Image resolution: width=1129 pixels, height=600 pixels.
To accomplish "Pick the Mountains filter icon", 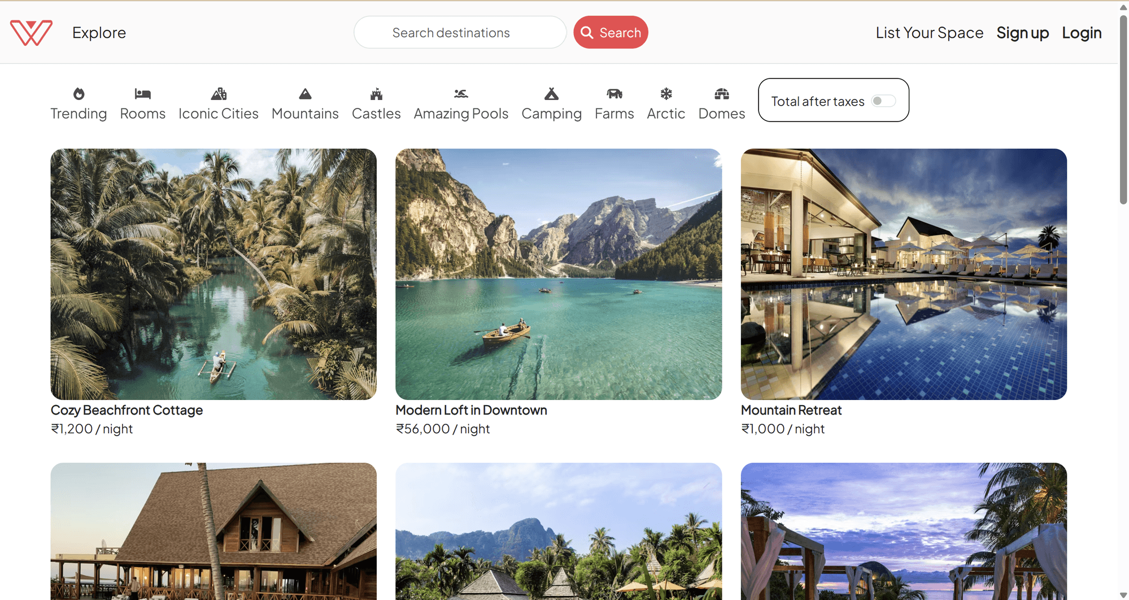I will click(x=305, y=94).
